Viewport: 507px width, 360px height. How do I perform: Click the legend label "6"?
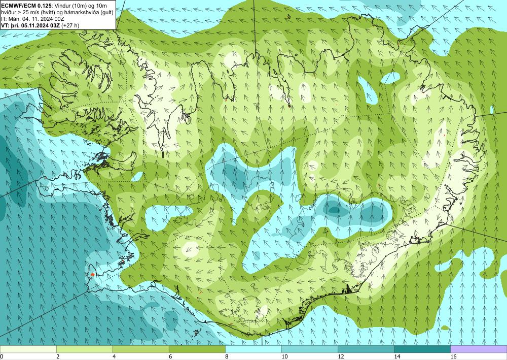tap(170, 356)
